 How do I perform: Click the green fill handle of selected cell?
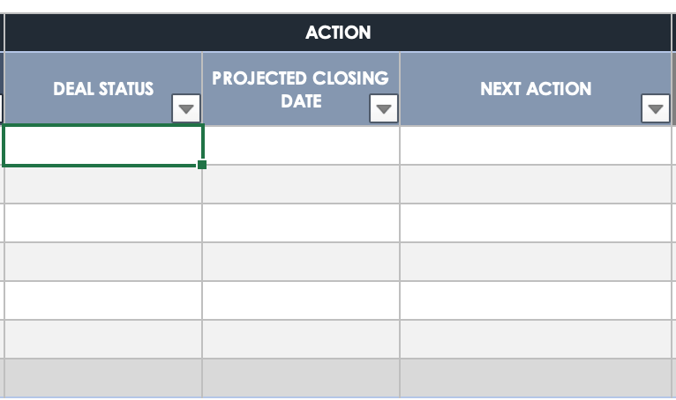pos(202,165)
